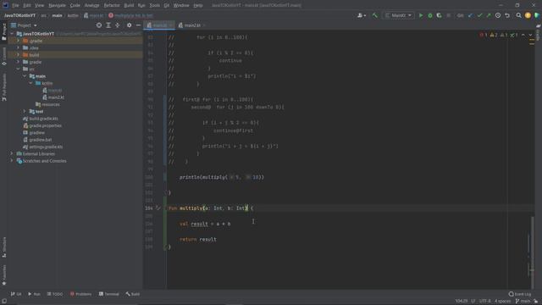
Task: Click the Build project hammer icon
Action: pos(375,15)
